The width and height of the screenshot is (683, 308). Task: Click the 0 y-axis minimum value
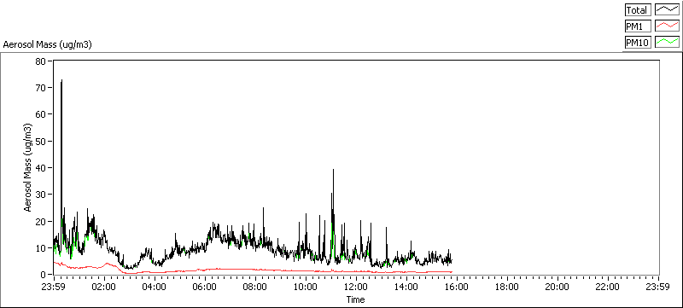pyautogui.click(x=44, y=275)
